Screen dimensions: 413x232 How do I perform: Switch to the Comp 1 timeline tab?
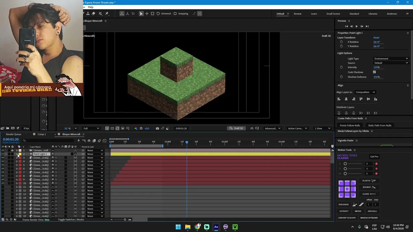pos(42,134)
